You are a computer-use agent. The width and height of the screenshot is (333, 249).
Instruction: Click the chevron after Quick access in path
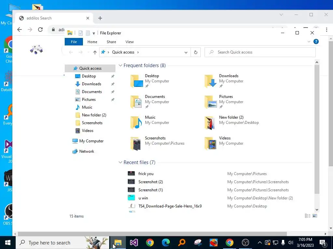(x=138, y=52)
